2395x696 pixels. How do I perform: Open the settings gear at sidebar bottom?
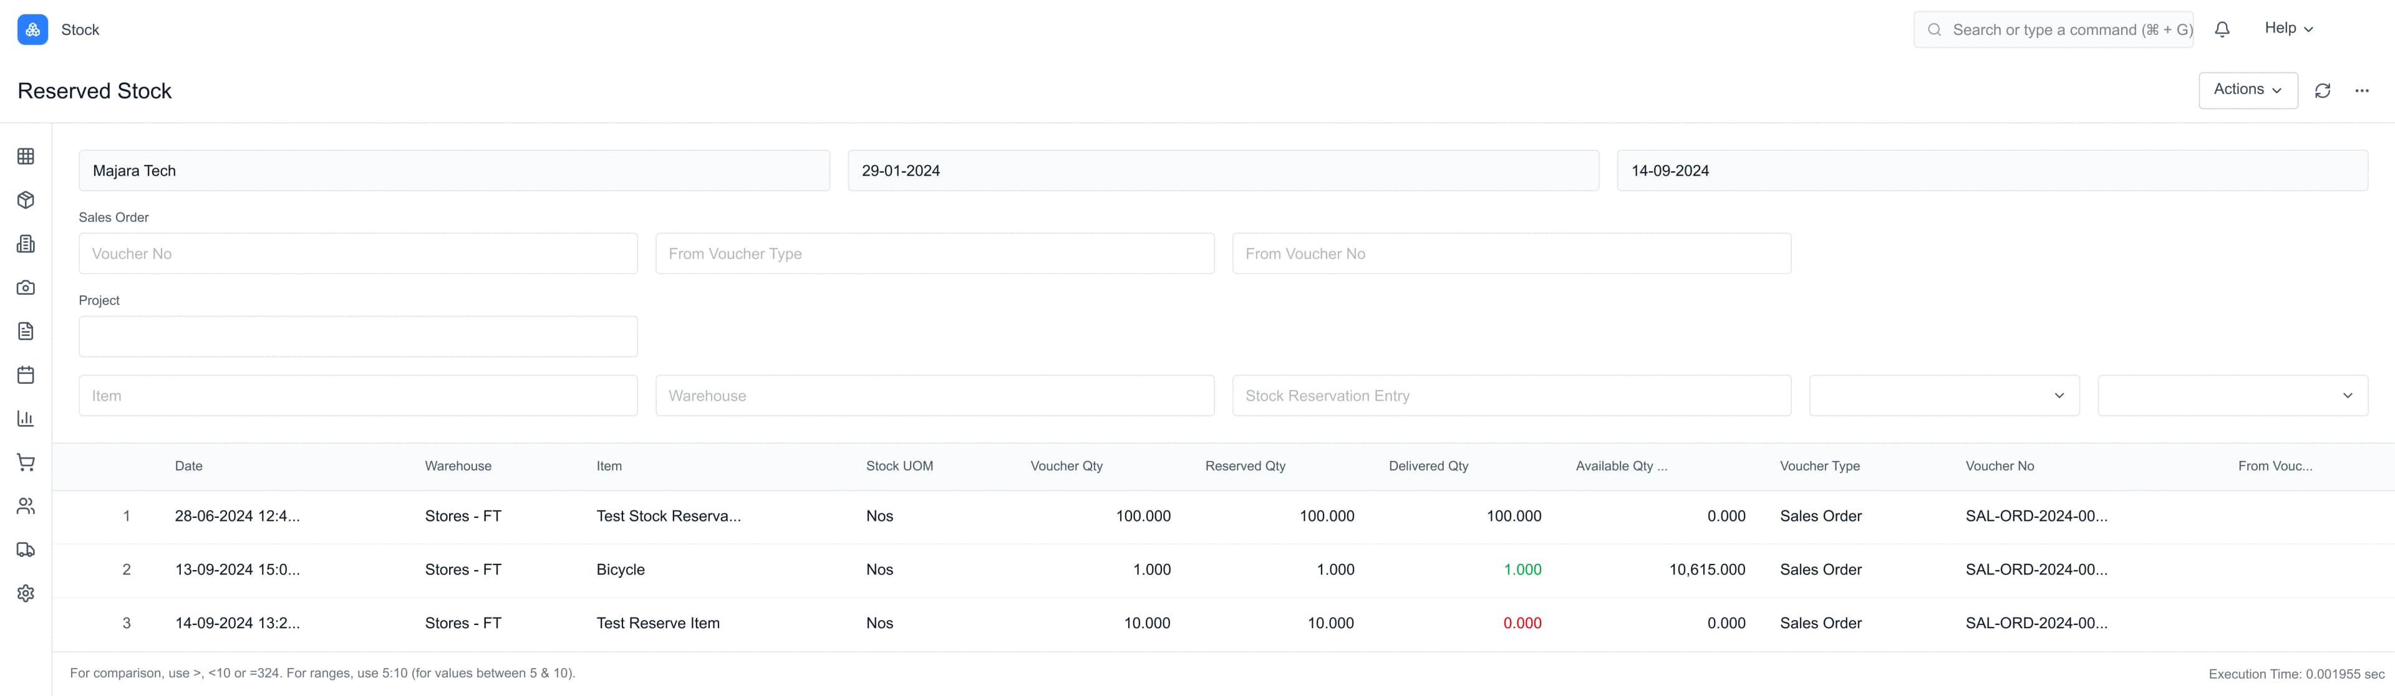click(x=25, y=593)
